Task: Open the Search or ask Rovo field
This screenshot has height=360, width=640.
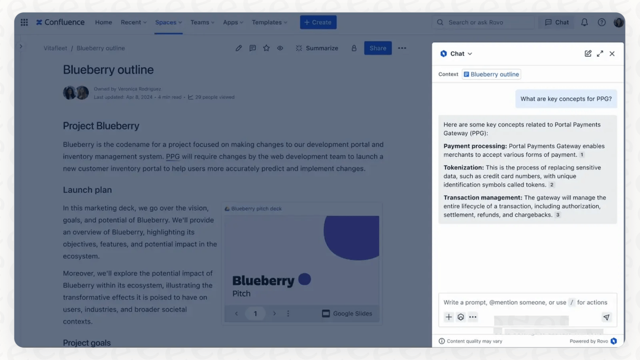Action: (x=483, y=22)
